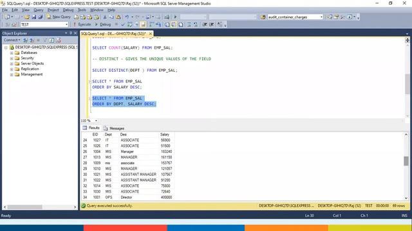The width and height of the screenshot is (412, 231).
Task: Click the Find in Files icon near database box
Action: [x=263, y=17]
